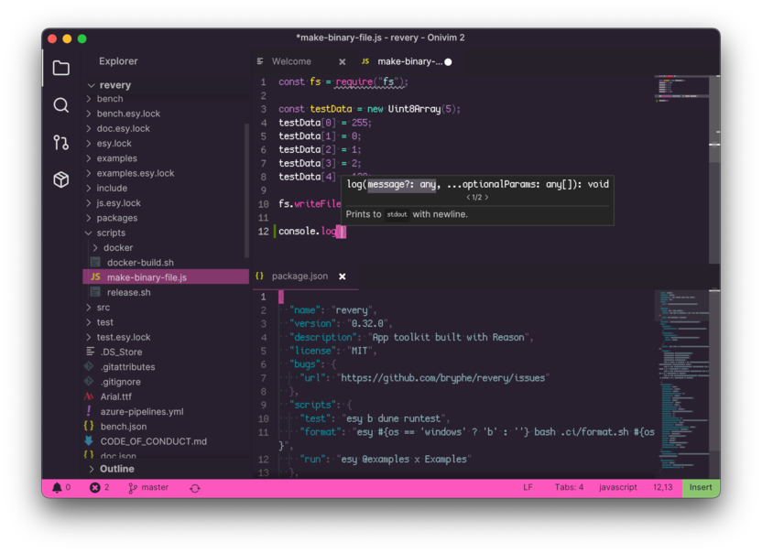Click the notifications bell in status bar

pos(57,488)
